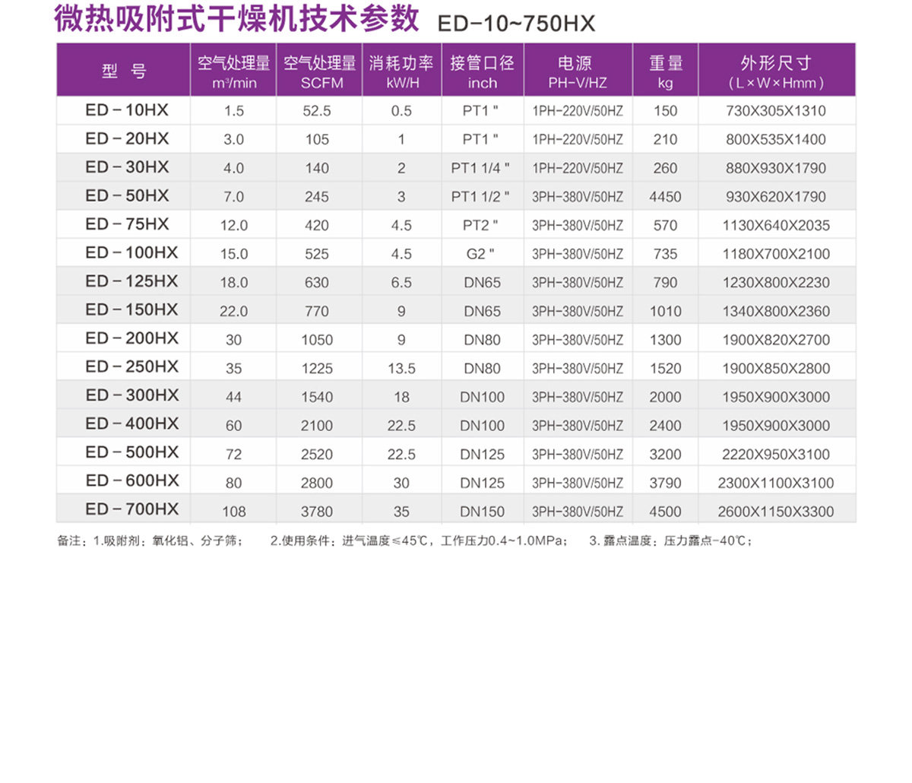
Task: Select the 2600X1150X3300 dimensions cell
Action: pos(775,512)
